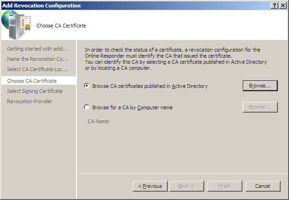Click the CA Name label field
289x200 pixels.
pyautogui.click(x=99, y=121)
